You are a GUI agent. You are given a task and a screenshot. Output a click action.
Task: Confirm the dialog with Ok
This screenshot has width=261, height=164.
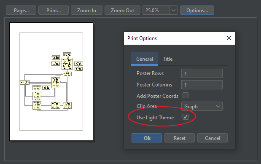[x=147, y=138]
